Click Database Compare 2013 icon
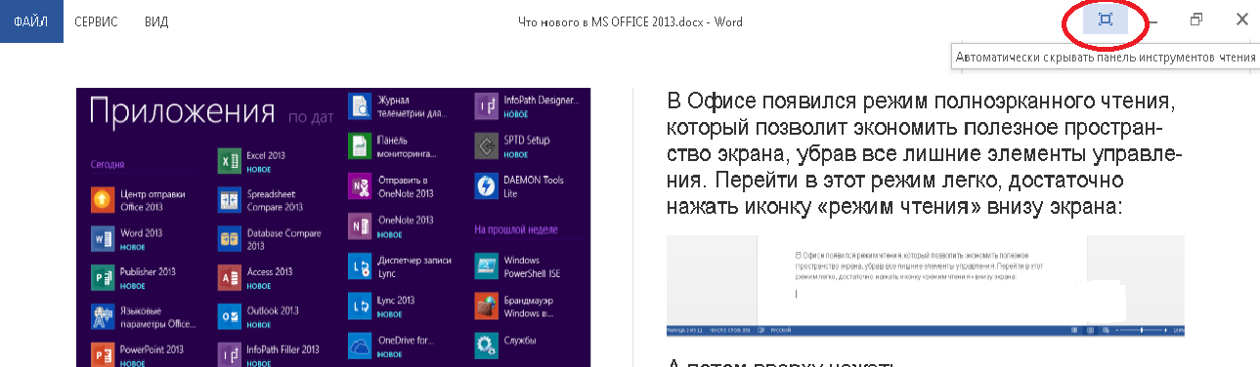Viewport: 1260px width, 367px height. [x=230, y=238]
